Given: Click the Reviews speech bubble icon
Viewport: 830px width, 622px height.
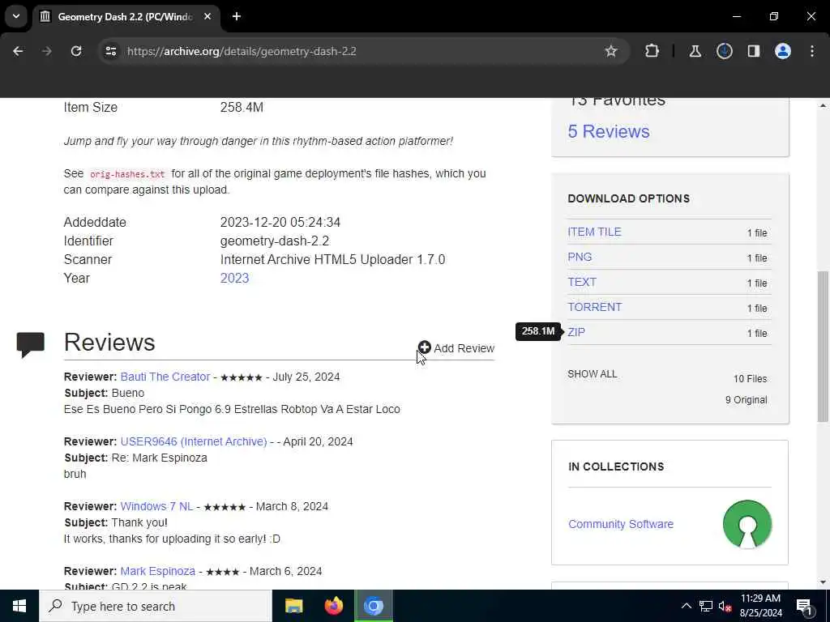Looking at the screenshot, I should tap(30, 344).
